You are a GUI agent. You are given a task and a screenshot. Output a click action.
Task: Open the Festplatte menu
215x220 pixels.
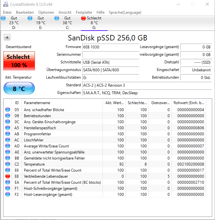[x=84, y=12]
